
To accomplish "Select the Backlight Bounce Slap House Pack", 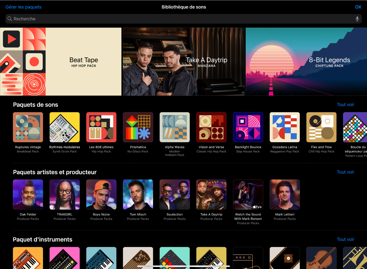I will click(x=248, y=127).
